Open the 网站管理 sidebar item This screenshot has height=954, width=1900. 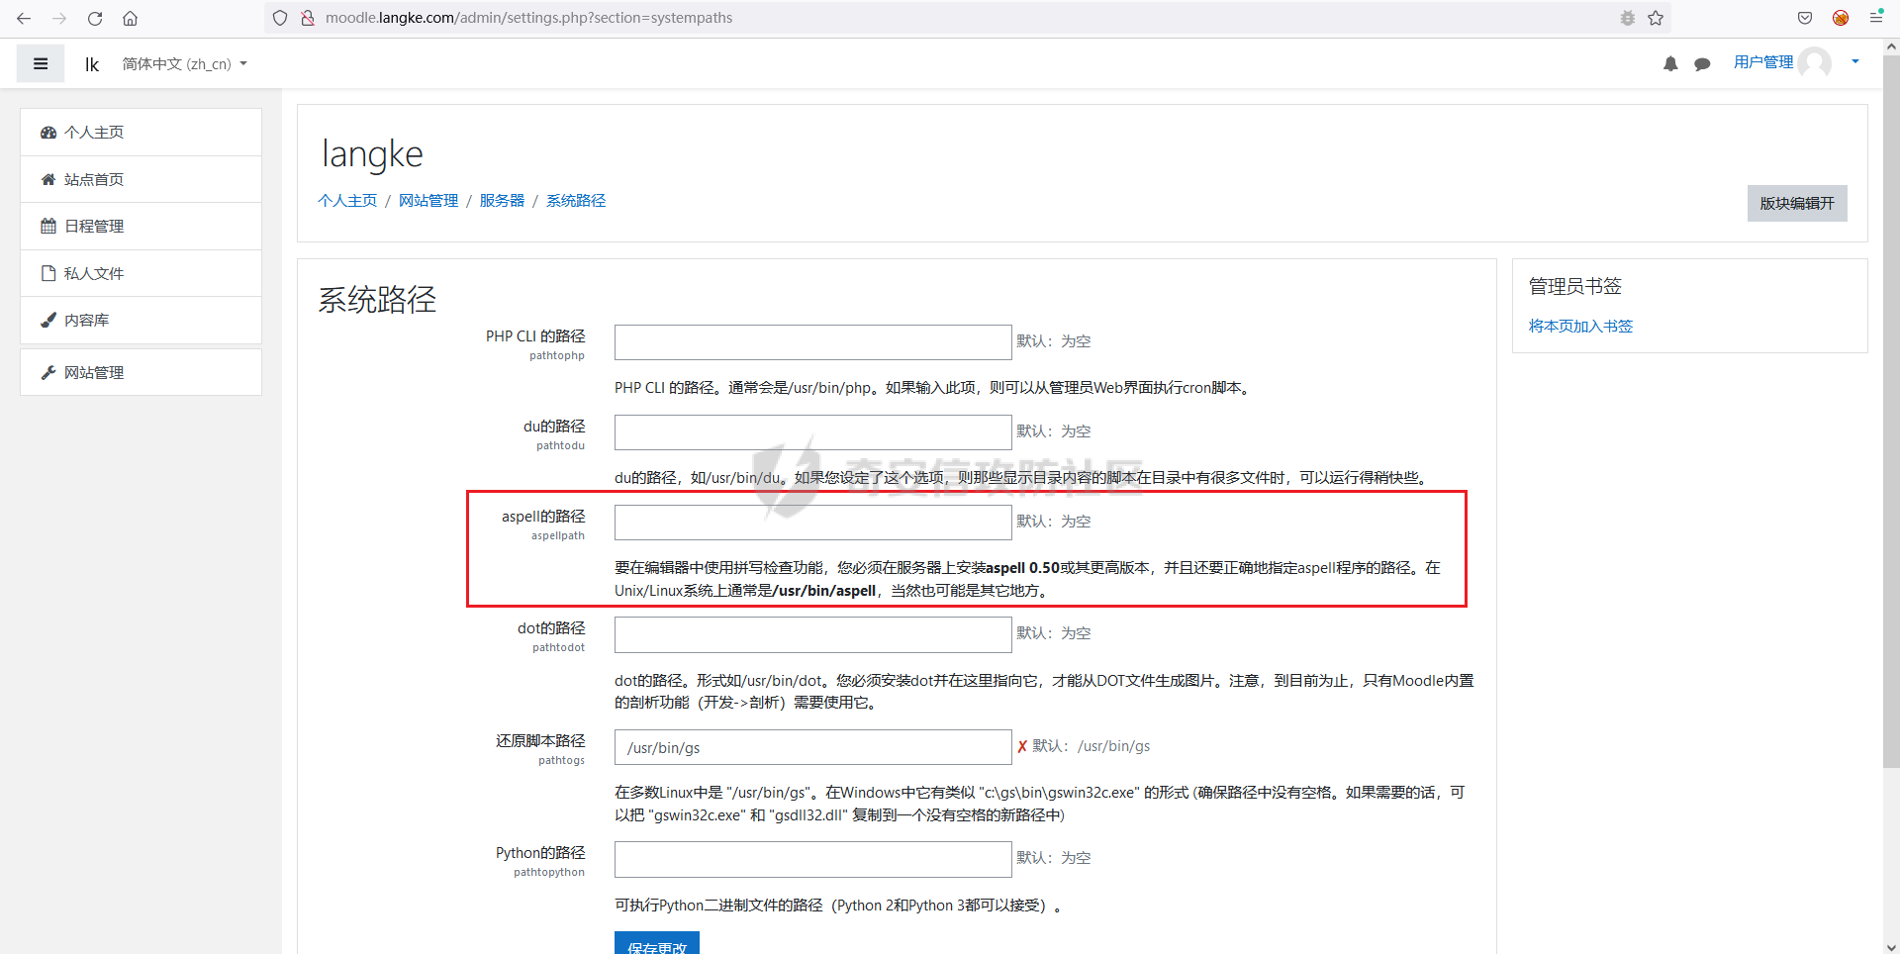tap(94, 372)
